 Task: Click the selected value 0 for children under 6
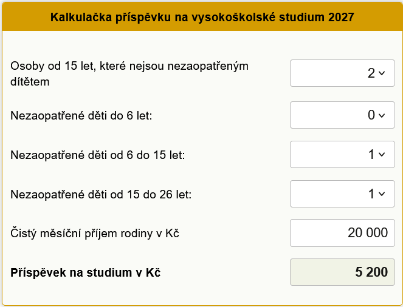point(371,115)
